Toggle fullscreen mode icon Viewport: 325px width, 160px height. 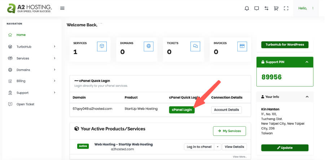click(286, 8)
